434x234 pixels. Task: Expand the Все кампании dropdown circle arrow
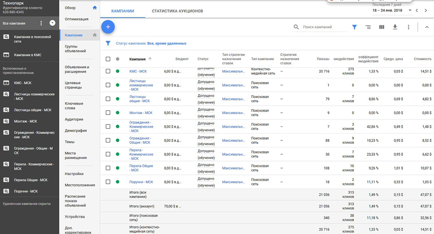coord(52,23)
